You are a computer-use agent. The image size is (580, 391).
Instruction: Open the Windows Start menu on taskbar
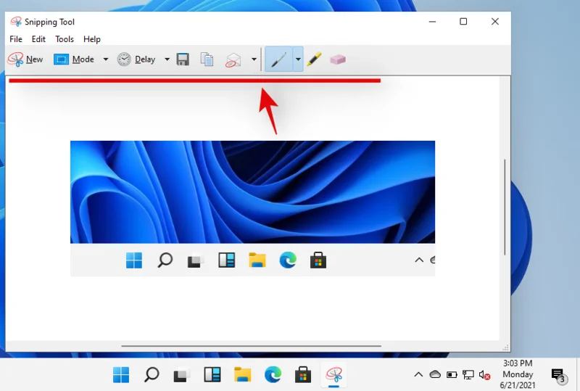click(121, 375)
